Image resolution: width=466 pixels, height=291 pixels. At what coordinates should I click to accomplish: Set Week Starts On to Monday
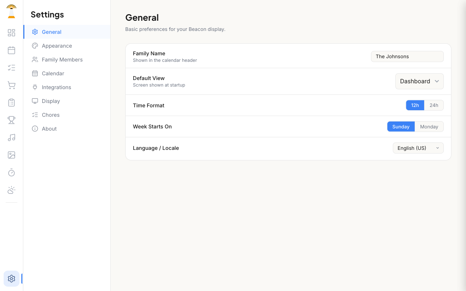[429, 127]
